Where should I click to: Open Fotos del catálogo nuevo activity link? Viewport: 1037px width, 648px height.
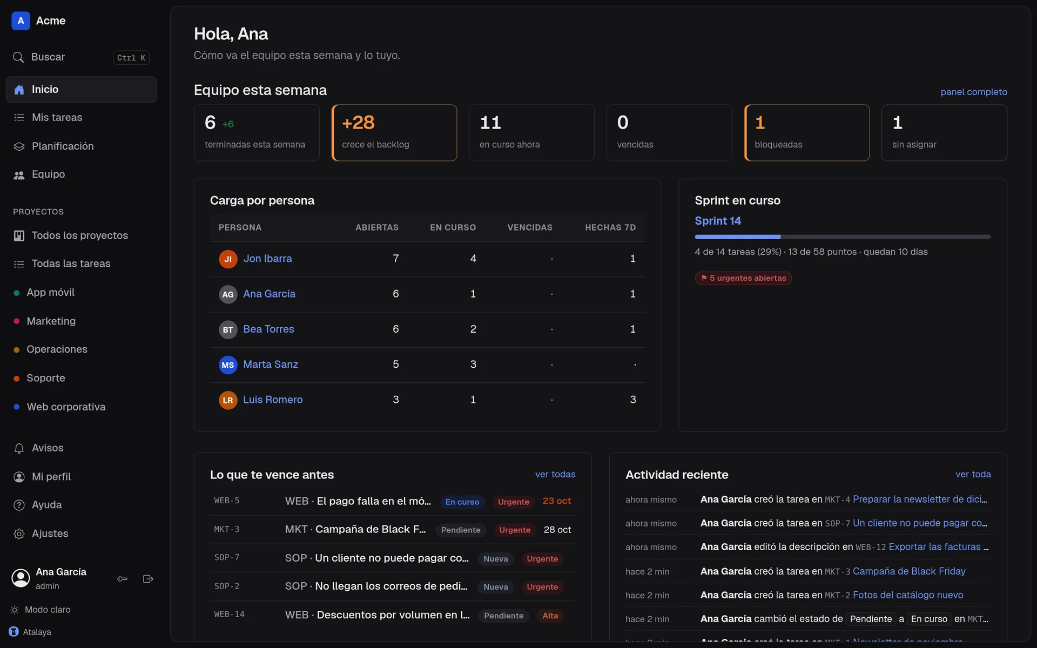click(x=908, y=595)
